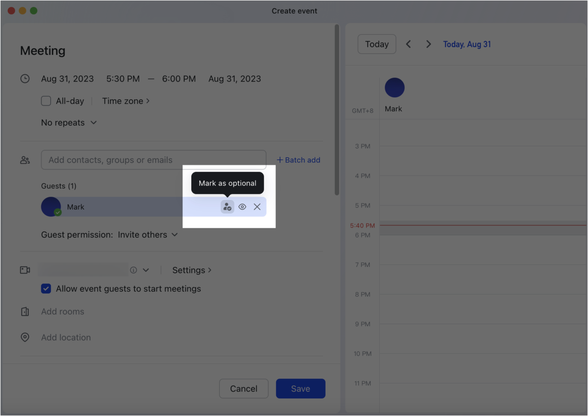Open the video call Settings
This screenshot has height=416, width=588.
point(191,270)
